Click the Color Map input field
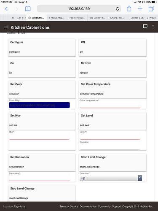158x211 pixels. point(39,105)
